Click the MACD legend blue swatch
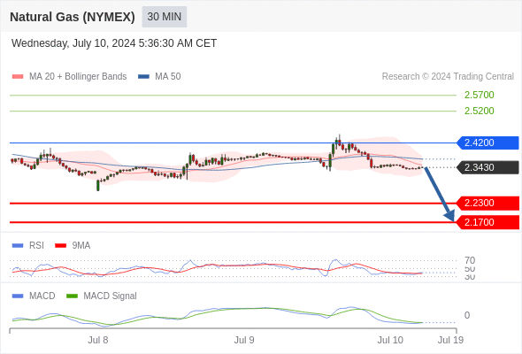Viewport: 522px width, 354px height. (x=18, y=296)
